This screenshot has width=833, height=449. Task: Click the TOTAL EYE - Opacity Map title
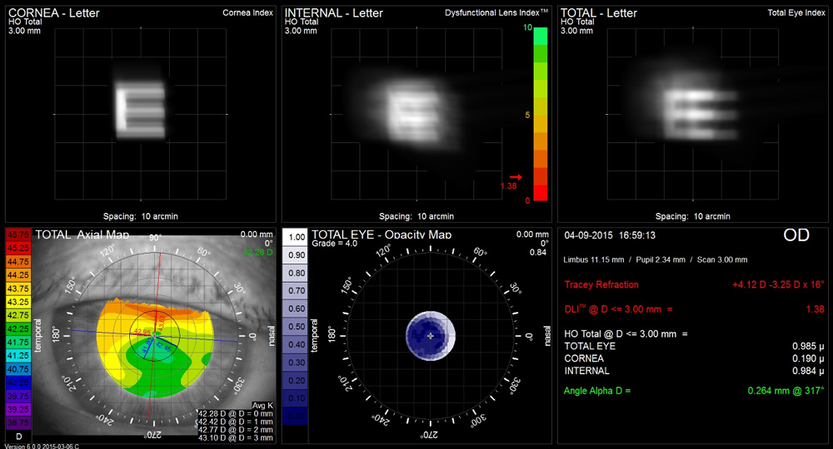point(381,235)
